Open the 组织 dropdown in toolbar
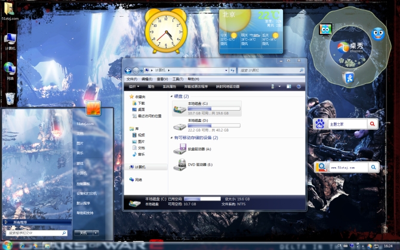Viewport: 400px width, 250px height. coord(134,87)
